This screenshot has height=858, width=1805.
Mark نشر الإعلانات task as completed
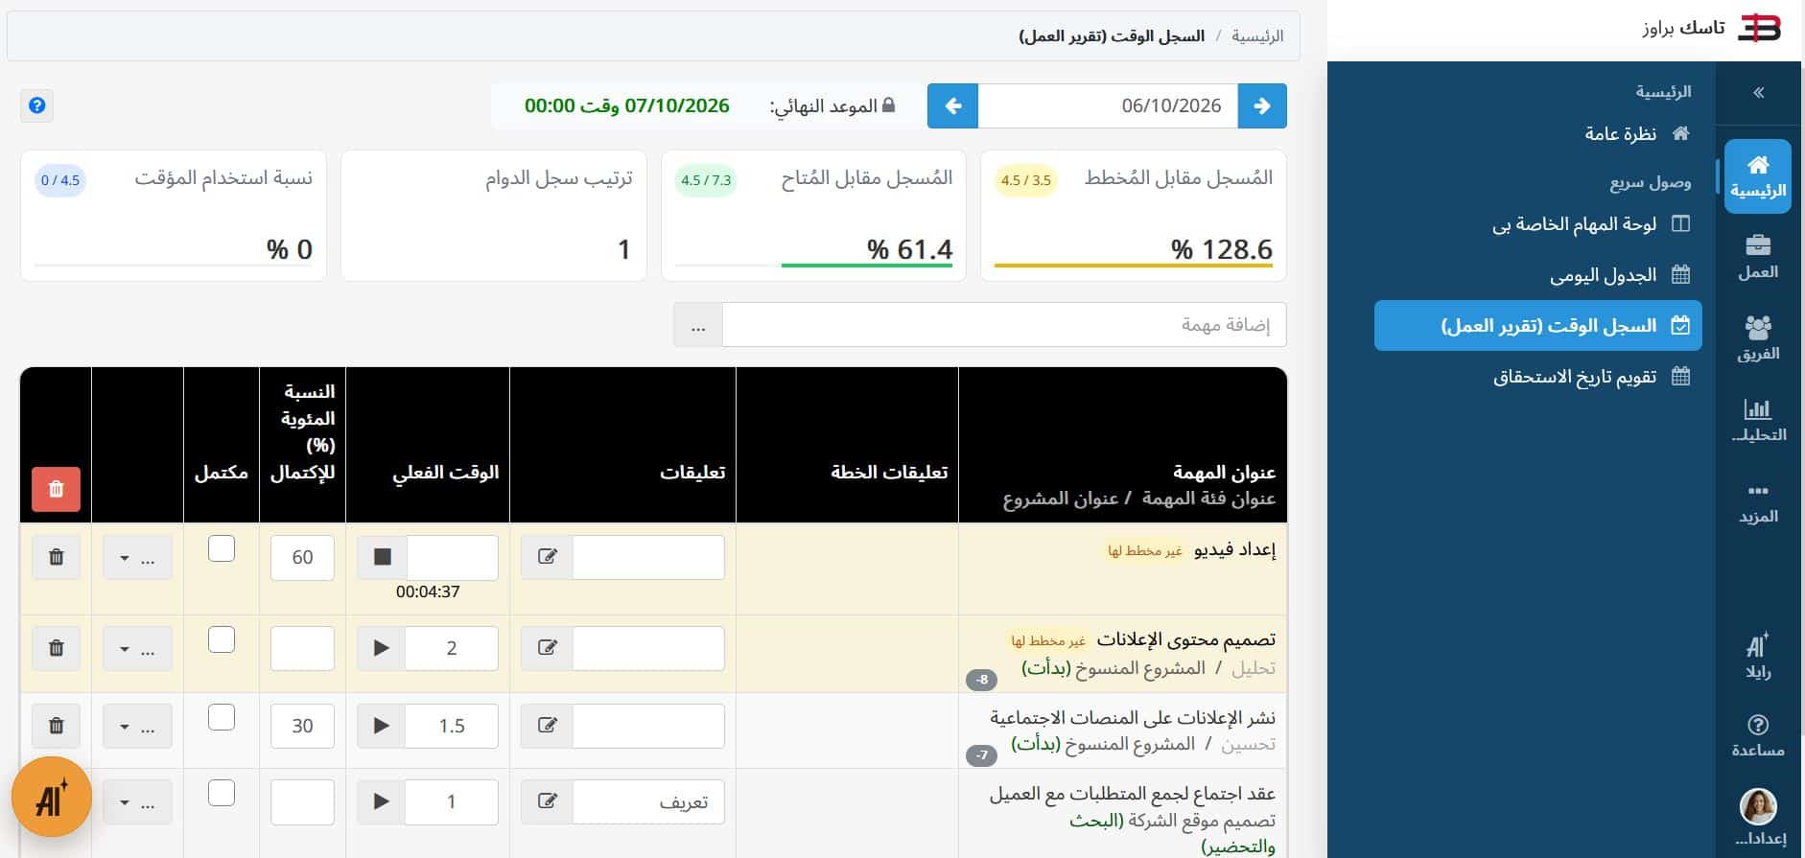tap(222, 717)
